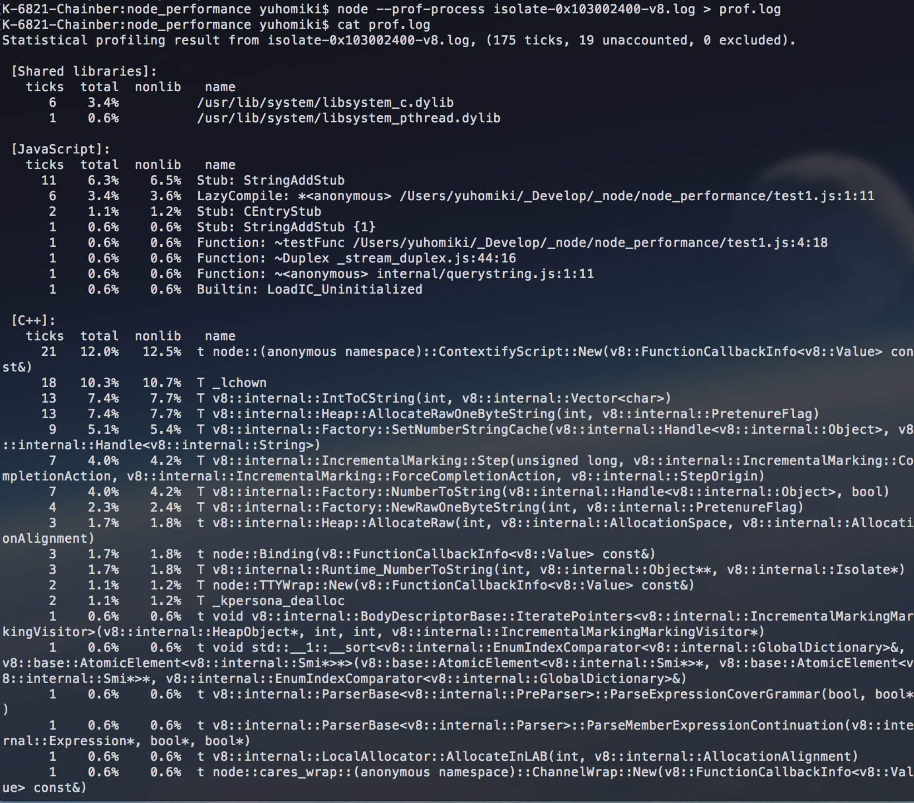Click 'T _kpersona_dealloc' row
The width and height of the screenshot is (914, 803).
coord(196,601)
